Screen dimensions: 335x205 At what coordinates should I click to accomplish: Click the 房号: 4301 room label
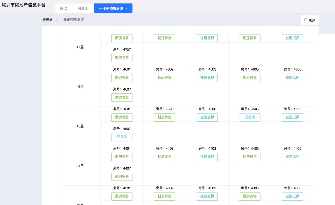(122, 188)
